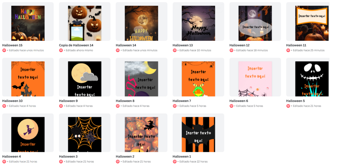This screenshot has width=341, height=164.
Task: Click the Halloween 12 title text
Action: point(240,45)
